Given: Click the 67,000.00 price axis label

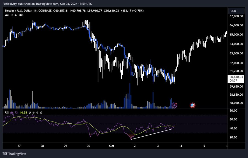Looking at the screenshot, I should coord(237,16).
